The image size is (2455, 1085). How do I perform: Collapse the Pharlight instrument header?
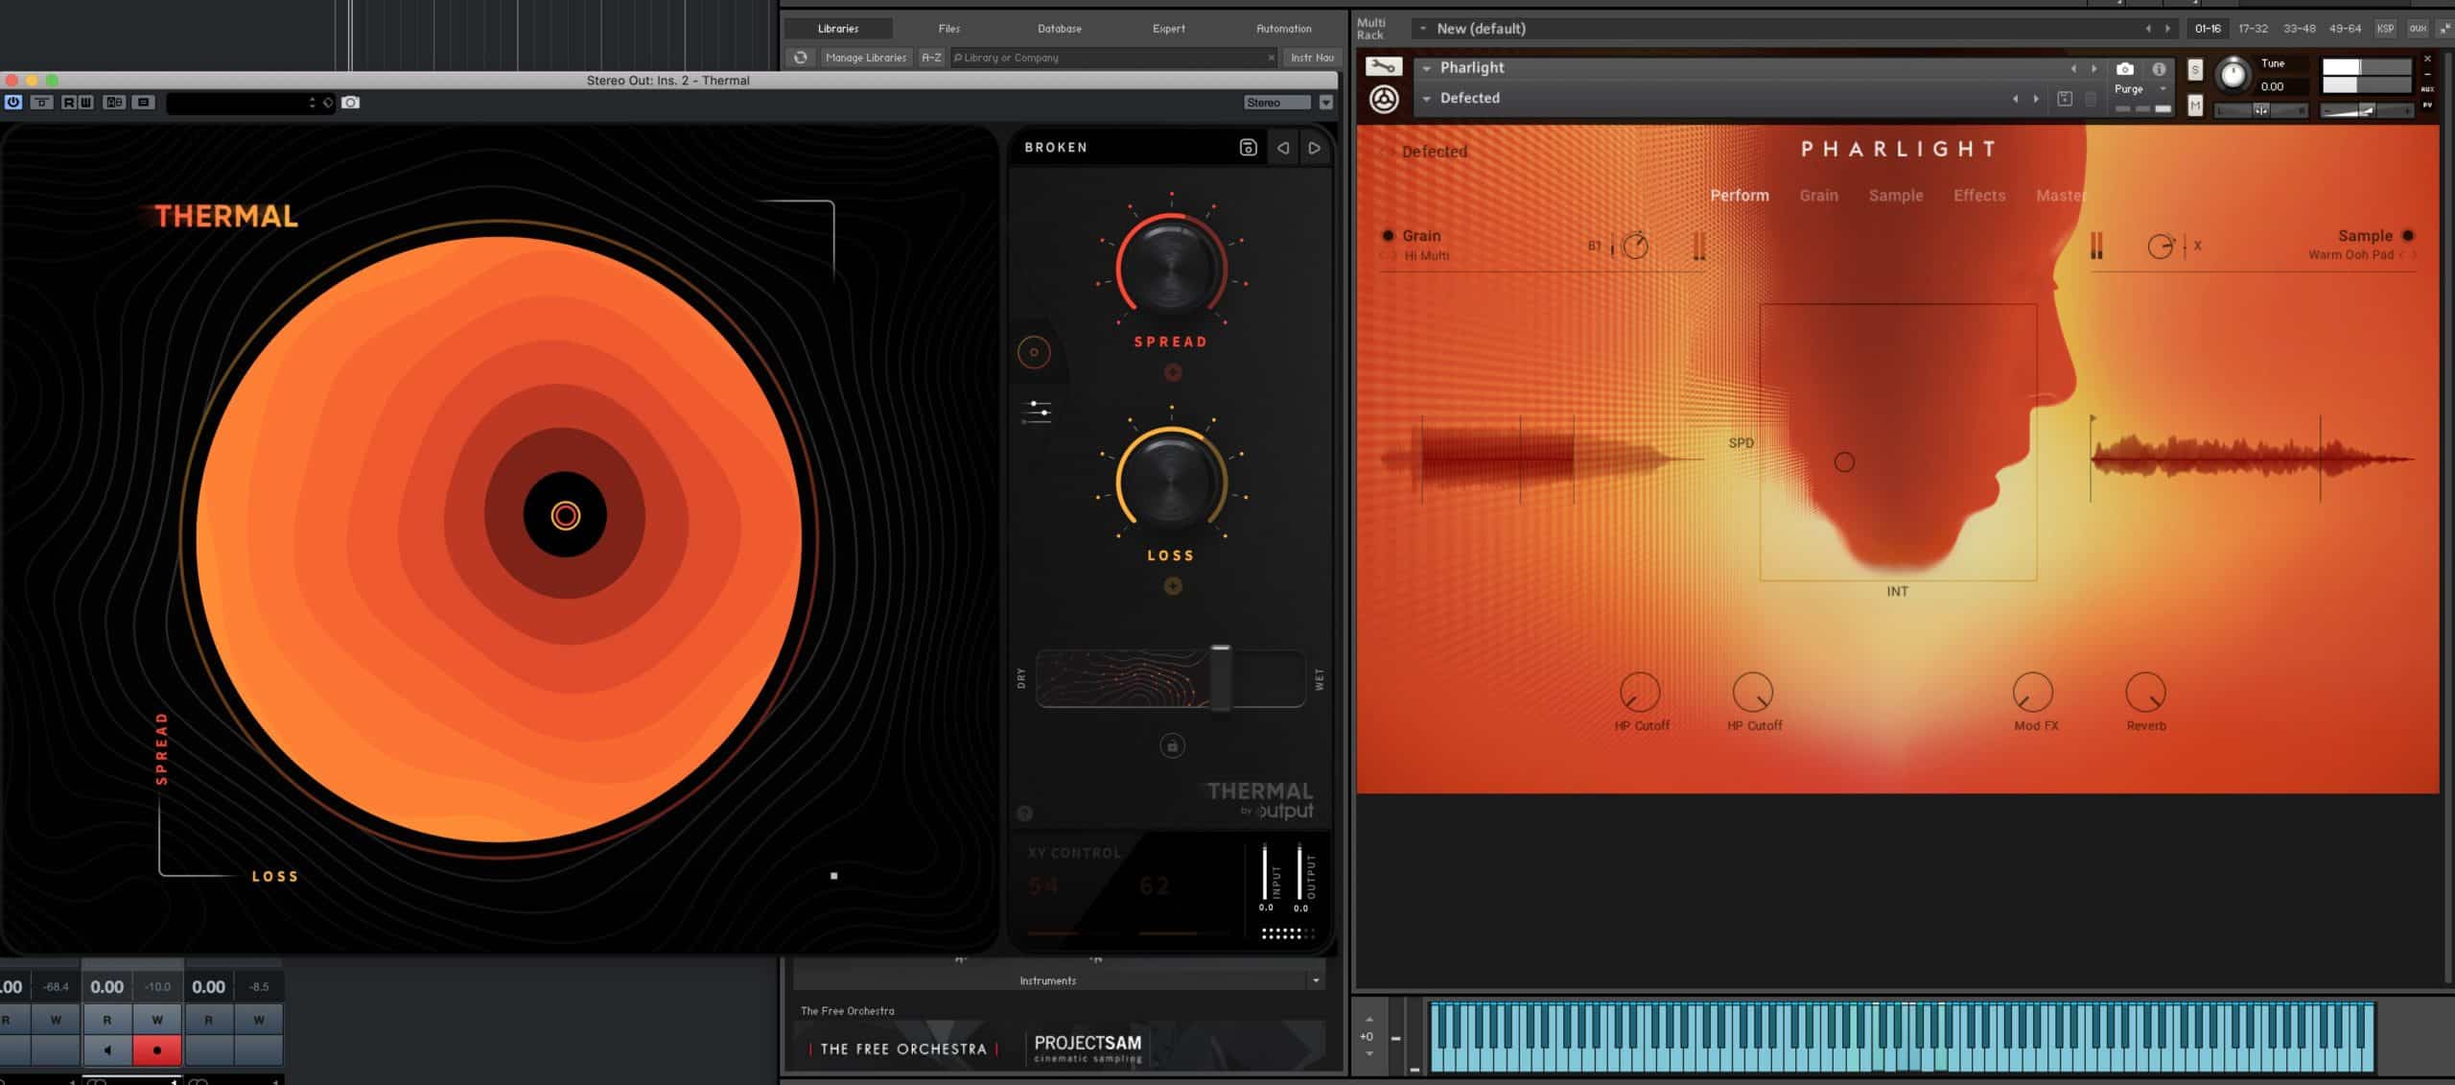coord(1426,67)
